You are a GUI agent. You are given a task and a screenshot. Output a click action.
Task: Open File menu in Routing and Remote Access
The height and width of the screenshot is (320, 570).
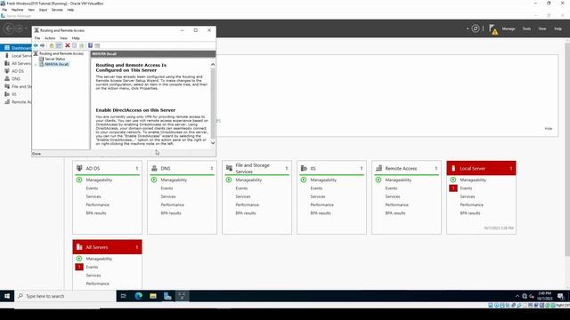37,38
